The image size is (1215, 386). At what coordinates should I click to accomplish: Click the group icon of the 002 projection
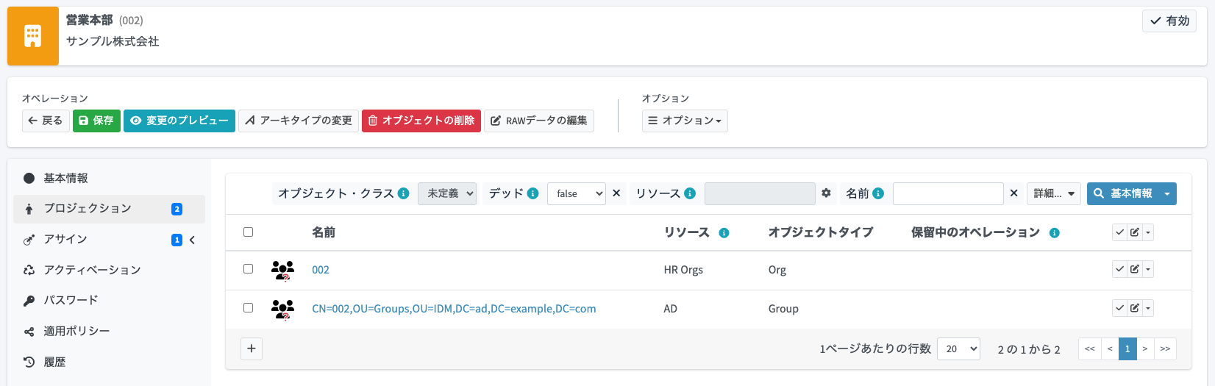(x=282, y=271)
